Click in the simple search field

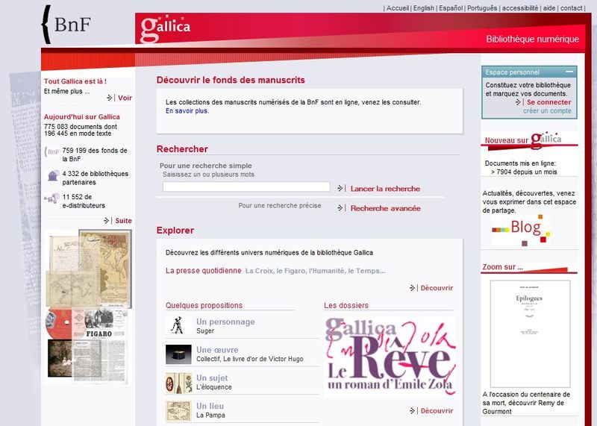pyautogui.click(x=246, y=187)
